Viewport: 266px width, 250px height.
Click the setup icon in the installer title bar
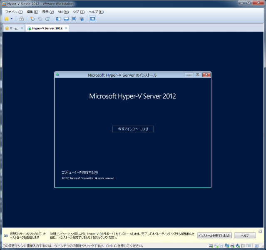tap(57, 75)
